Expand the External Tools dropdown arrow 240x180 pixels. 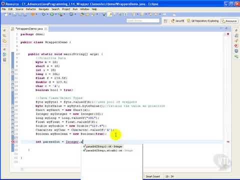coord(64,14)
